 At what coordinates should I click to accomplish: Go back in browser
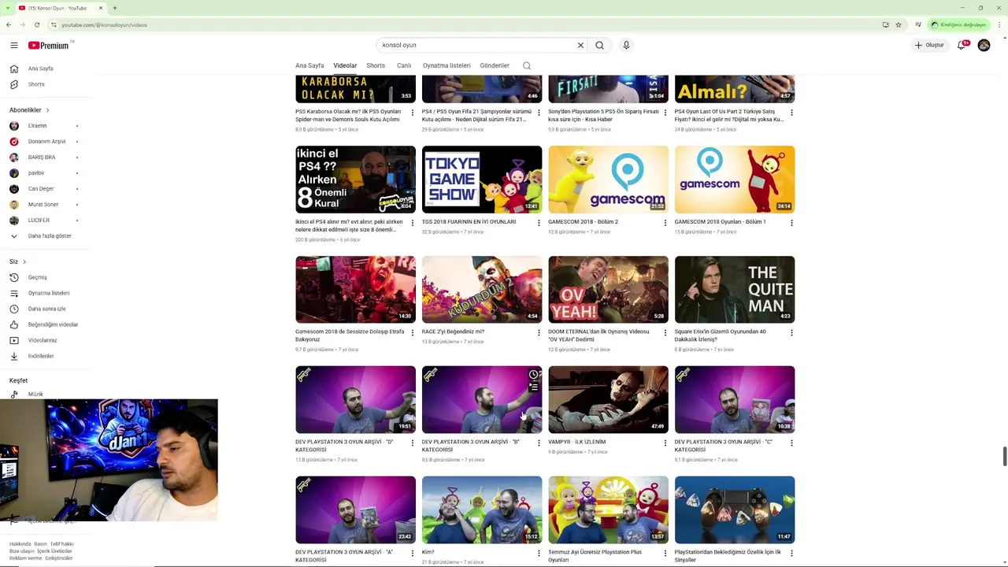[9, 24]
